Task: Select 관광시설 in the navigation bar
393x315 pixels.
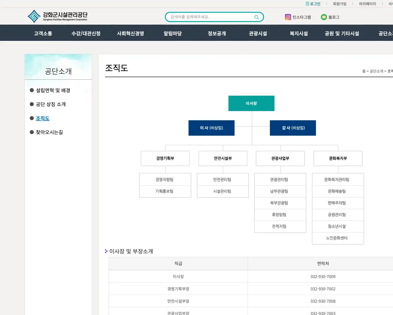Action: point(258,33)
